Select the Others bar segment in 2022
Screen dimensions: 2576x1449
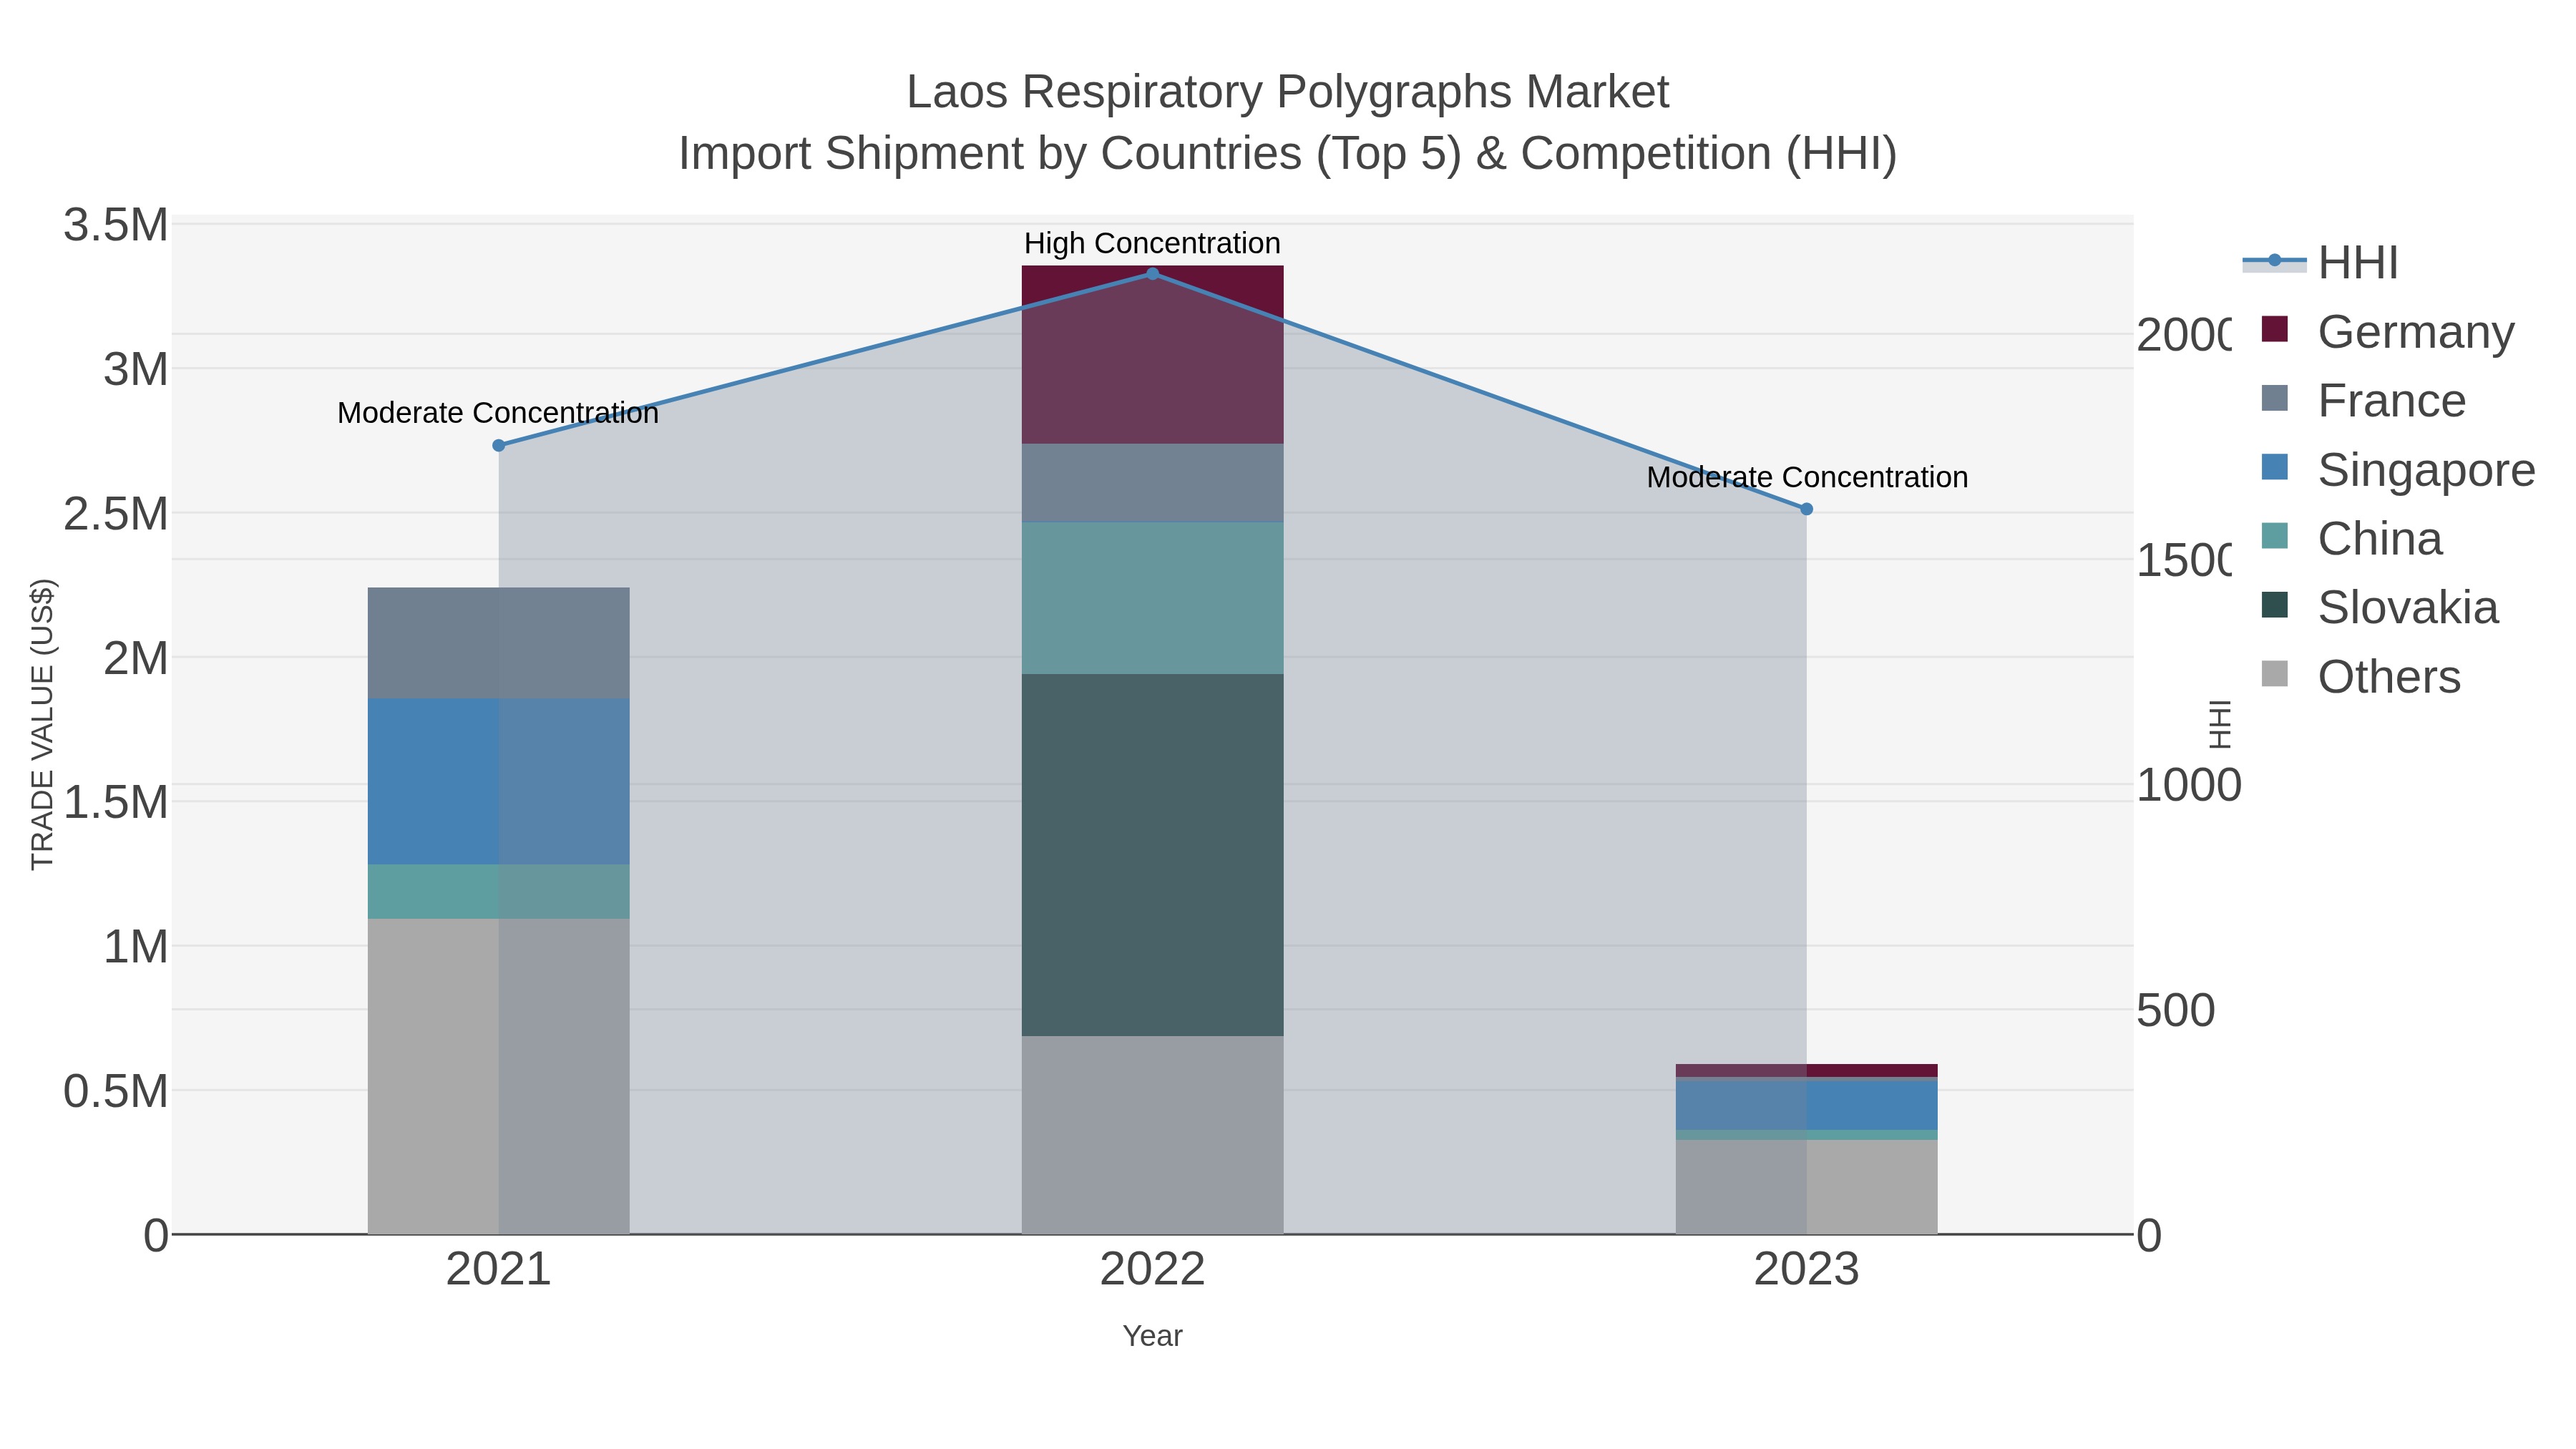point(1152,1135)
